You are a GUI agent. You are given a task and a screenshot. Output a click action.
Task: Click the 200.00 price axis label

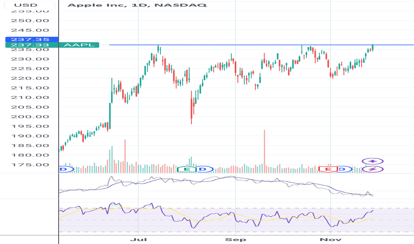[x=30, y=117]
